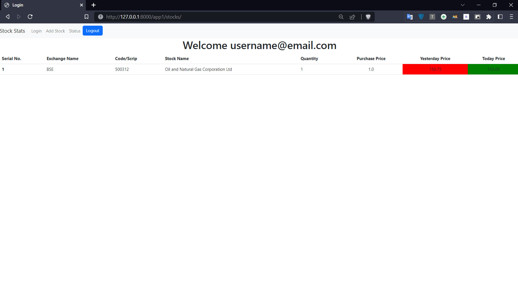Open the Google Translate extension
518x304 pixels.
pyautogui.click(x=410, y=17)
